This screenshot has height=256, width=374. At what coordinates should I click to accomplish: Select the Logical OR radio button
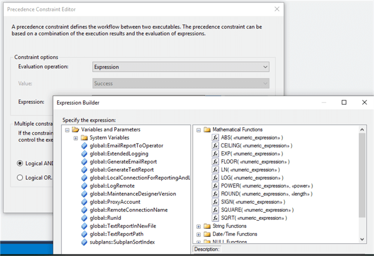point(20,178)
